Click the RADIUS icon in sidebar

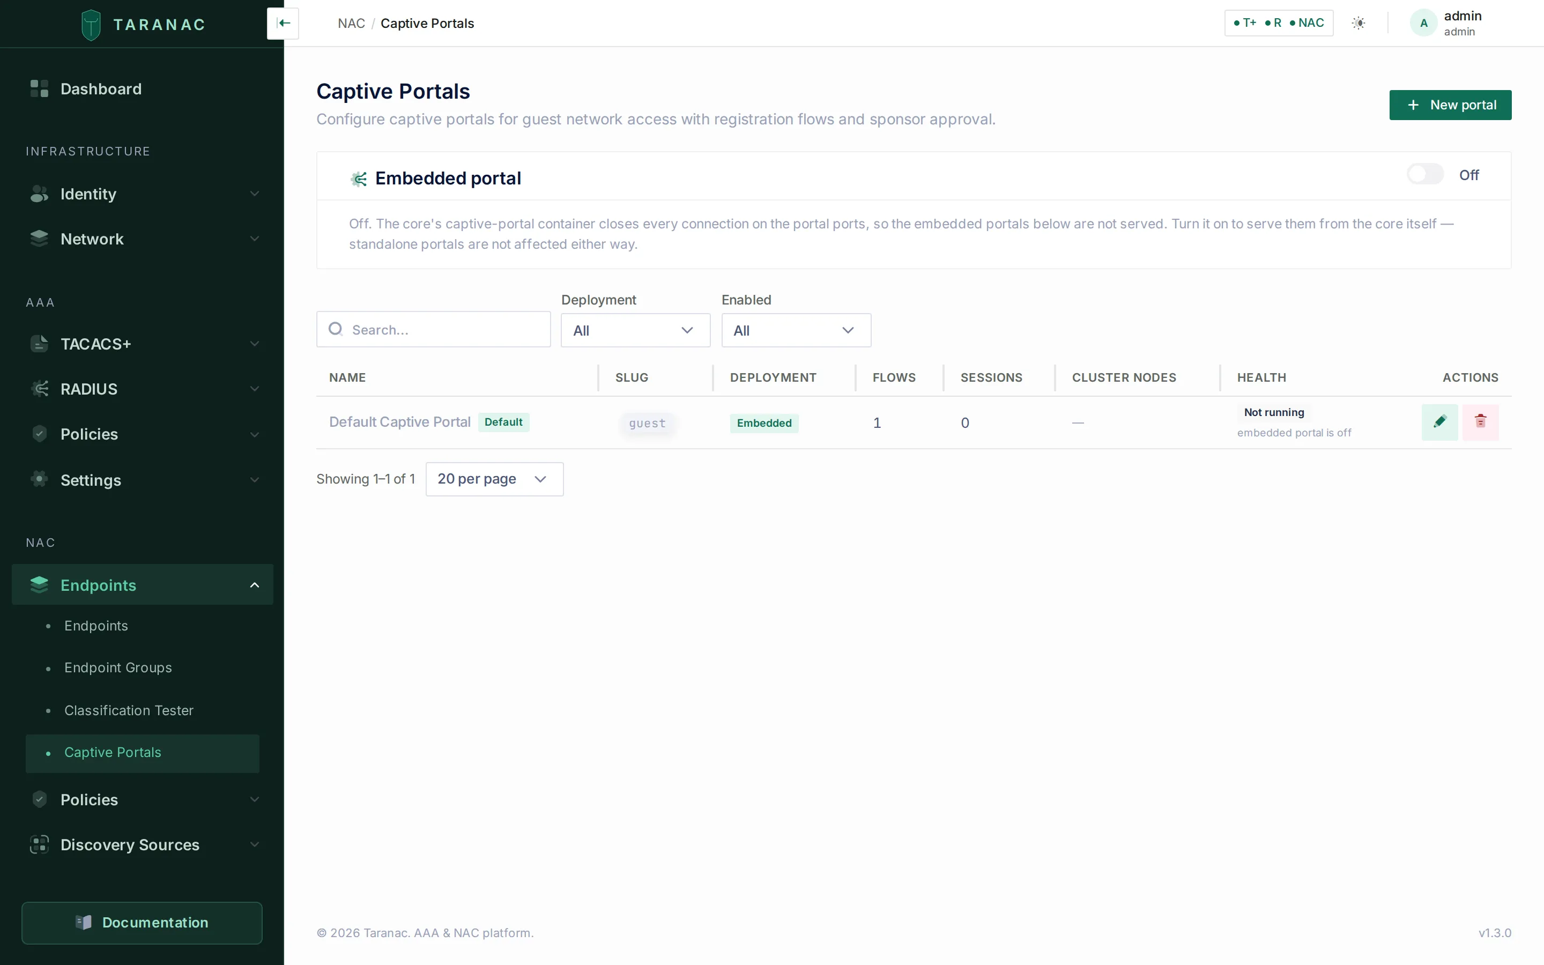tap(40, 389)
